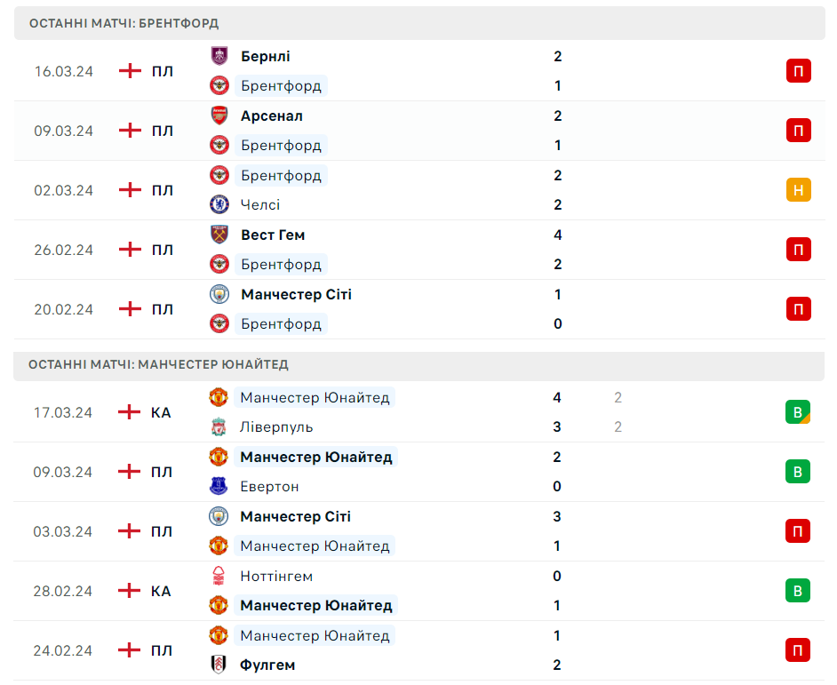The image size is (837, 685).
Task: Click the Everton club crest icon
Action: coord(219,486)
